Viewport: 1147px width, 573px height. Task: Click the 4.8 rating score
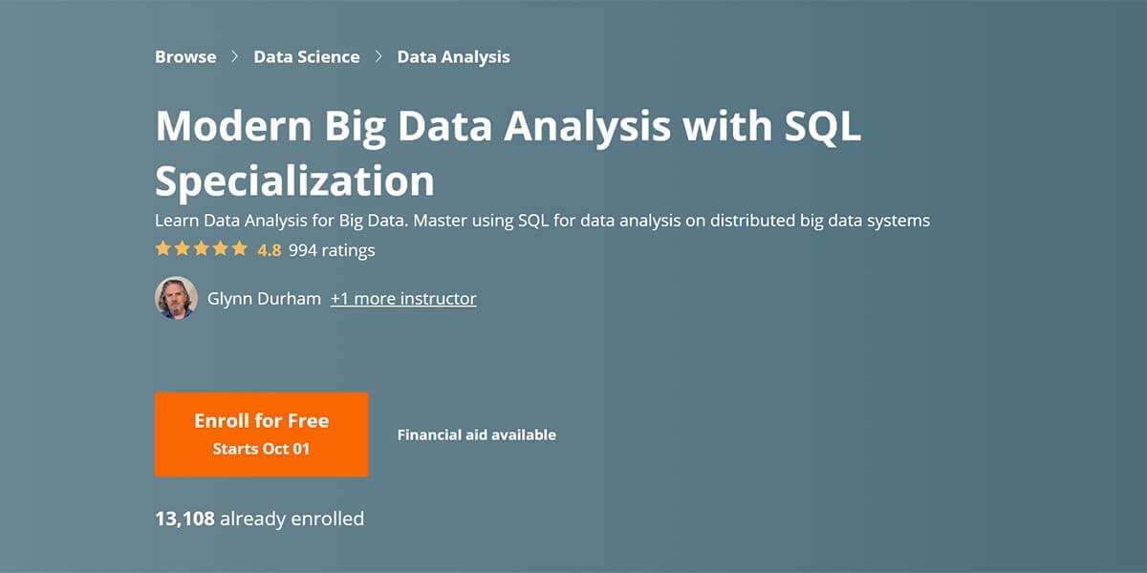point(269,250)
